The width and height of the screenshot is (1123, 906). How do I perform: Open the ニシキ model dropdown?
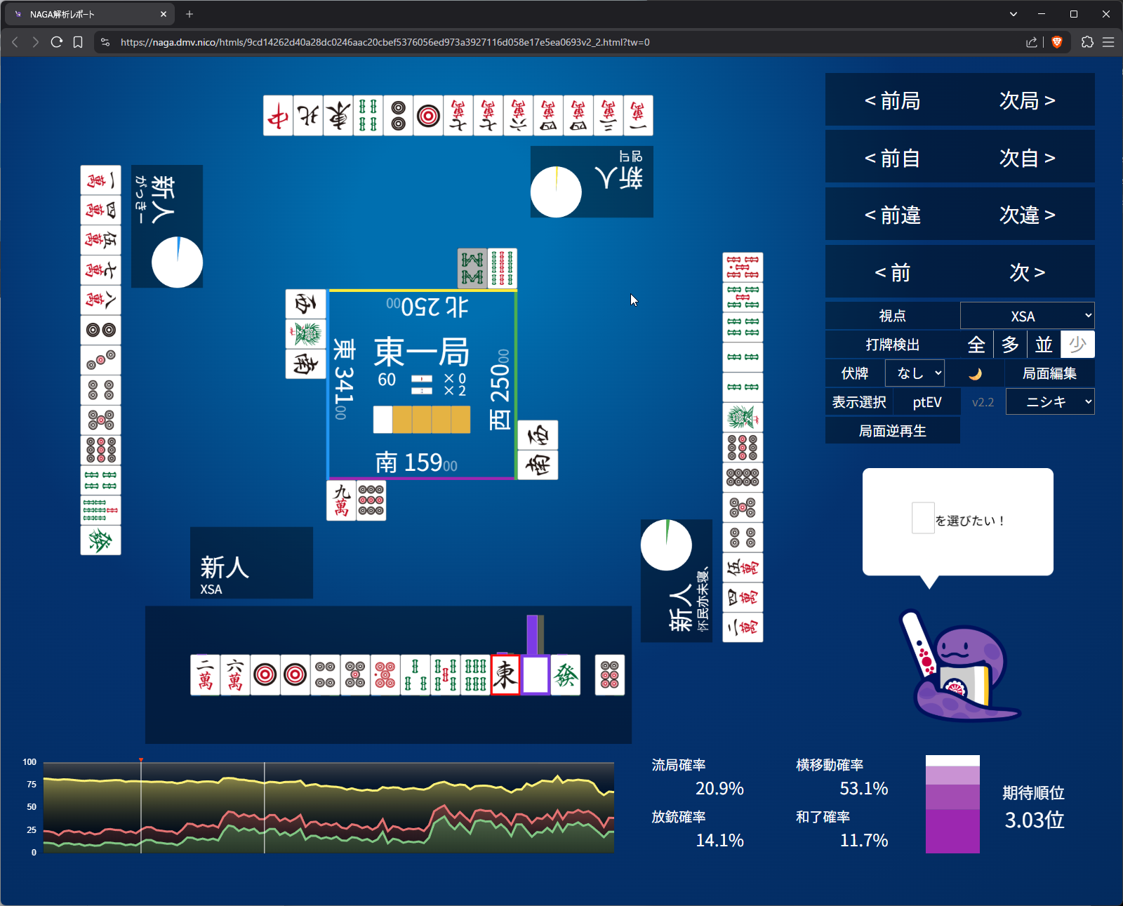pyautogui.click(x=1049, y=402)
